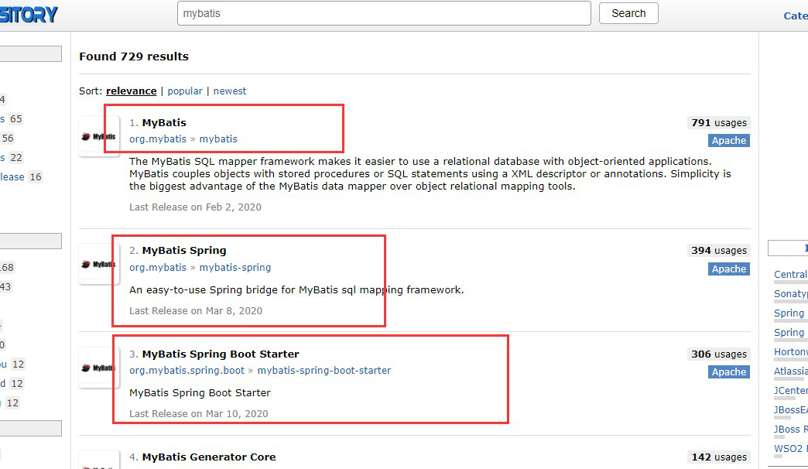Click the left sidebar entry with count 22

coord(12,158)
